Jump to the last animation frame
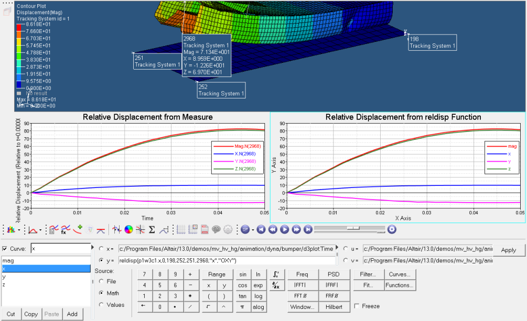 pos(308,229)
